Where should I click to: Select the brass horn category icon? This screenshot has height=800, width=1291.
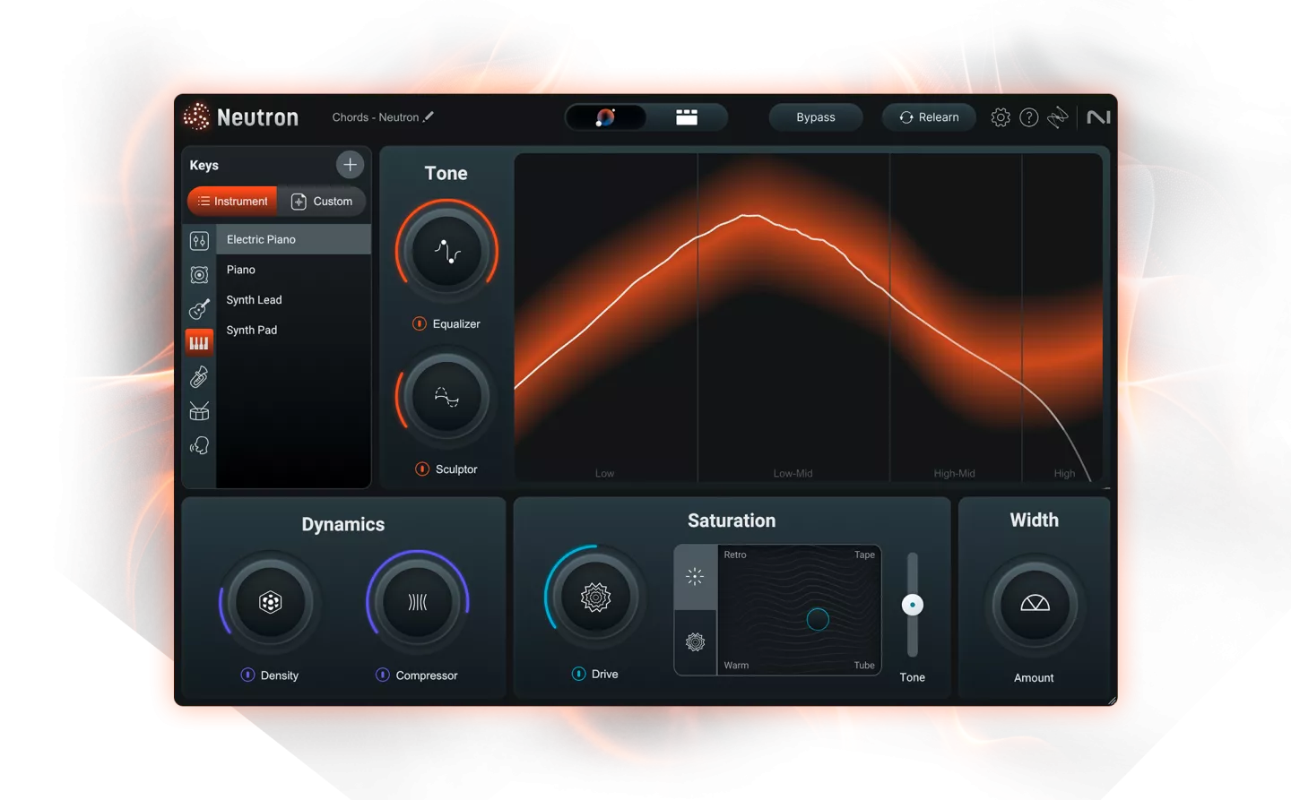coord(199,377)
